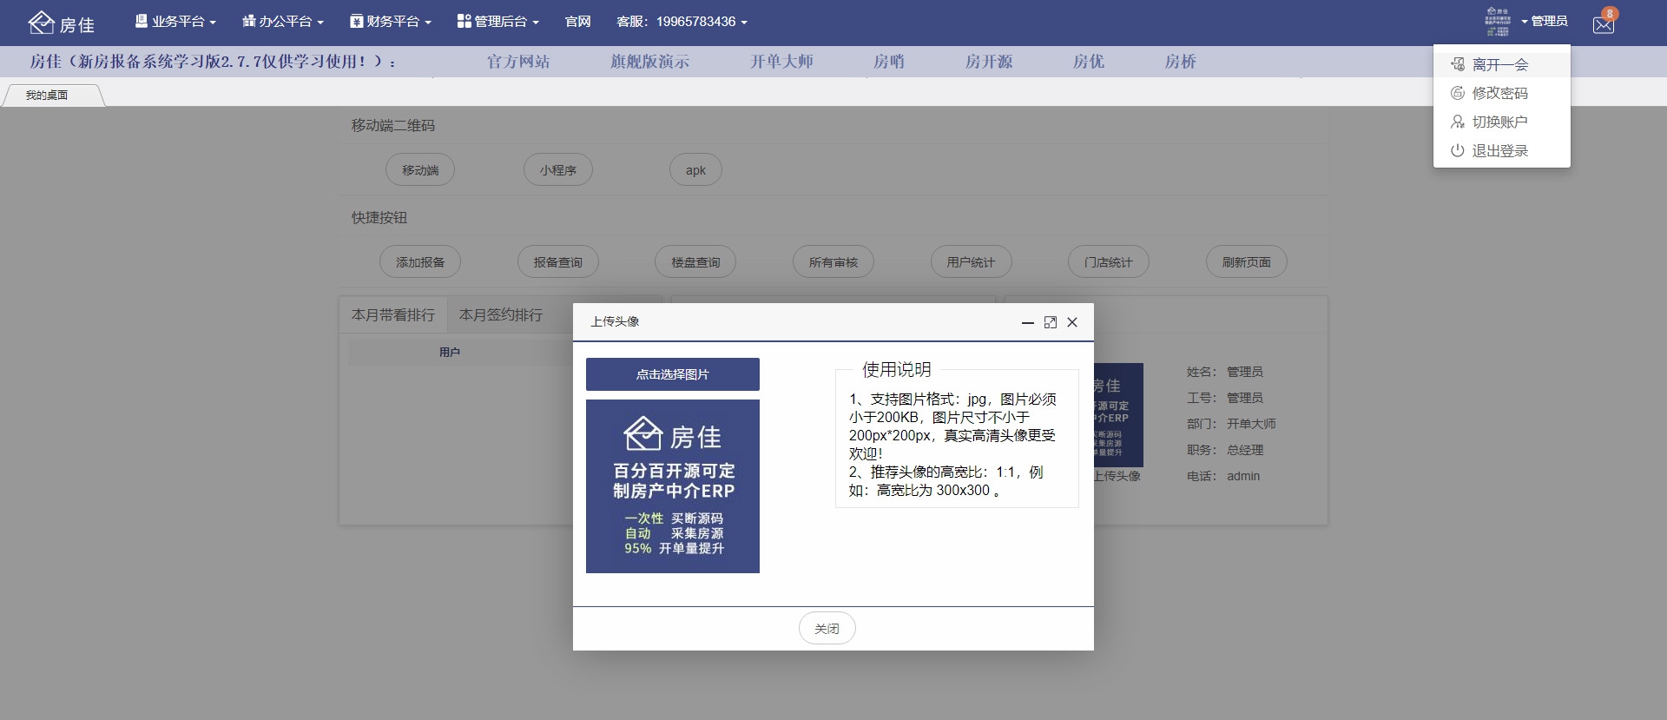This screenshot has width=1667, height=720.
Task: Click the 报备查询 shortcut button
Action: tap(558, 262)
